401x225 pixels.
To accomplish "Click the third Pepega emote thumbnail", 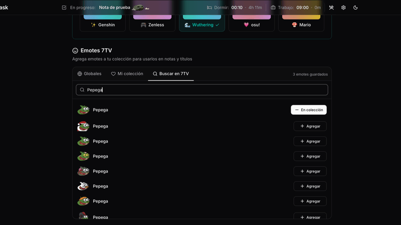I will click(83, 141).
